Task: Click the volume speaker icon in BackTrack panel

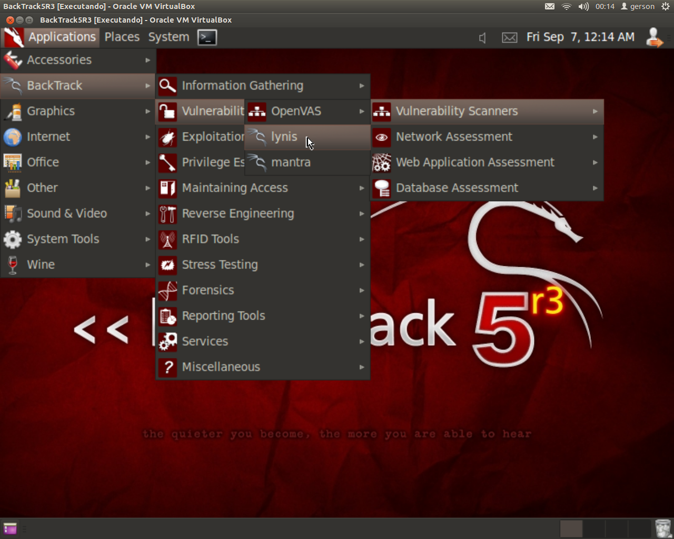Action: 482,38
